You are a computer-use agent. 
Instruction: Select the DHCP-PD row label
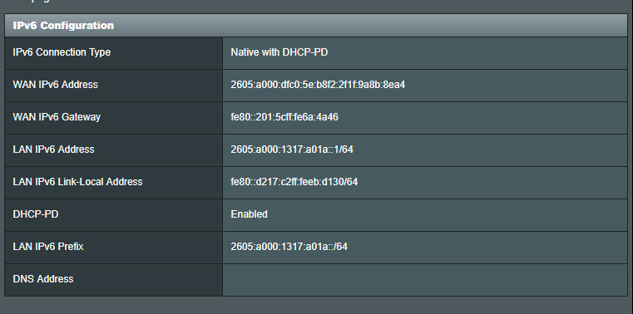tap(36, 214)
